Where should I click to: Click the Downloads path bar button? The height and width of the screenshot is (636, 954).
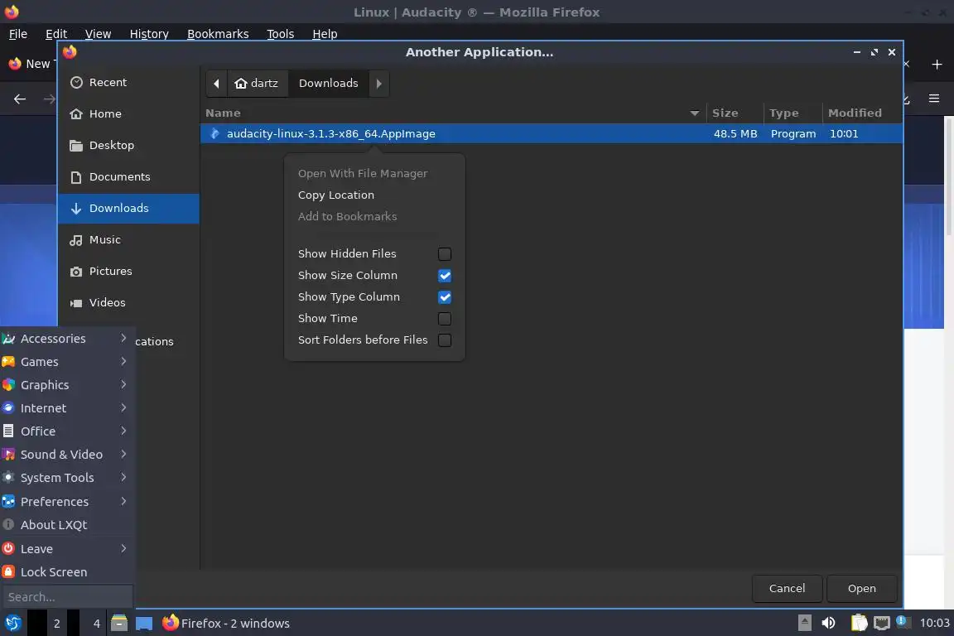(329, 84)
